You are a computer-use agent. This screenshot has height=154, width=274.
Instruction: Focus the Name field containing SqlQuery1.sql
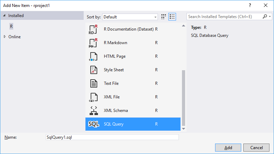(112, 137)
